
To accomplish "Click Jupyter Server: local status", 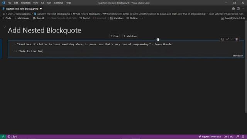I will (x=210, y=137).
